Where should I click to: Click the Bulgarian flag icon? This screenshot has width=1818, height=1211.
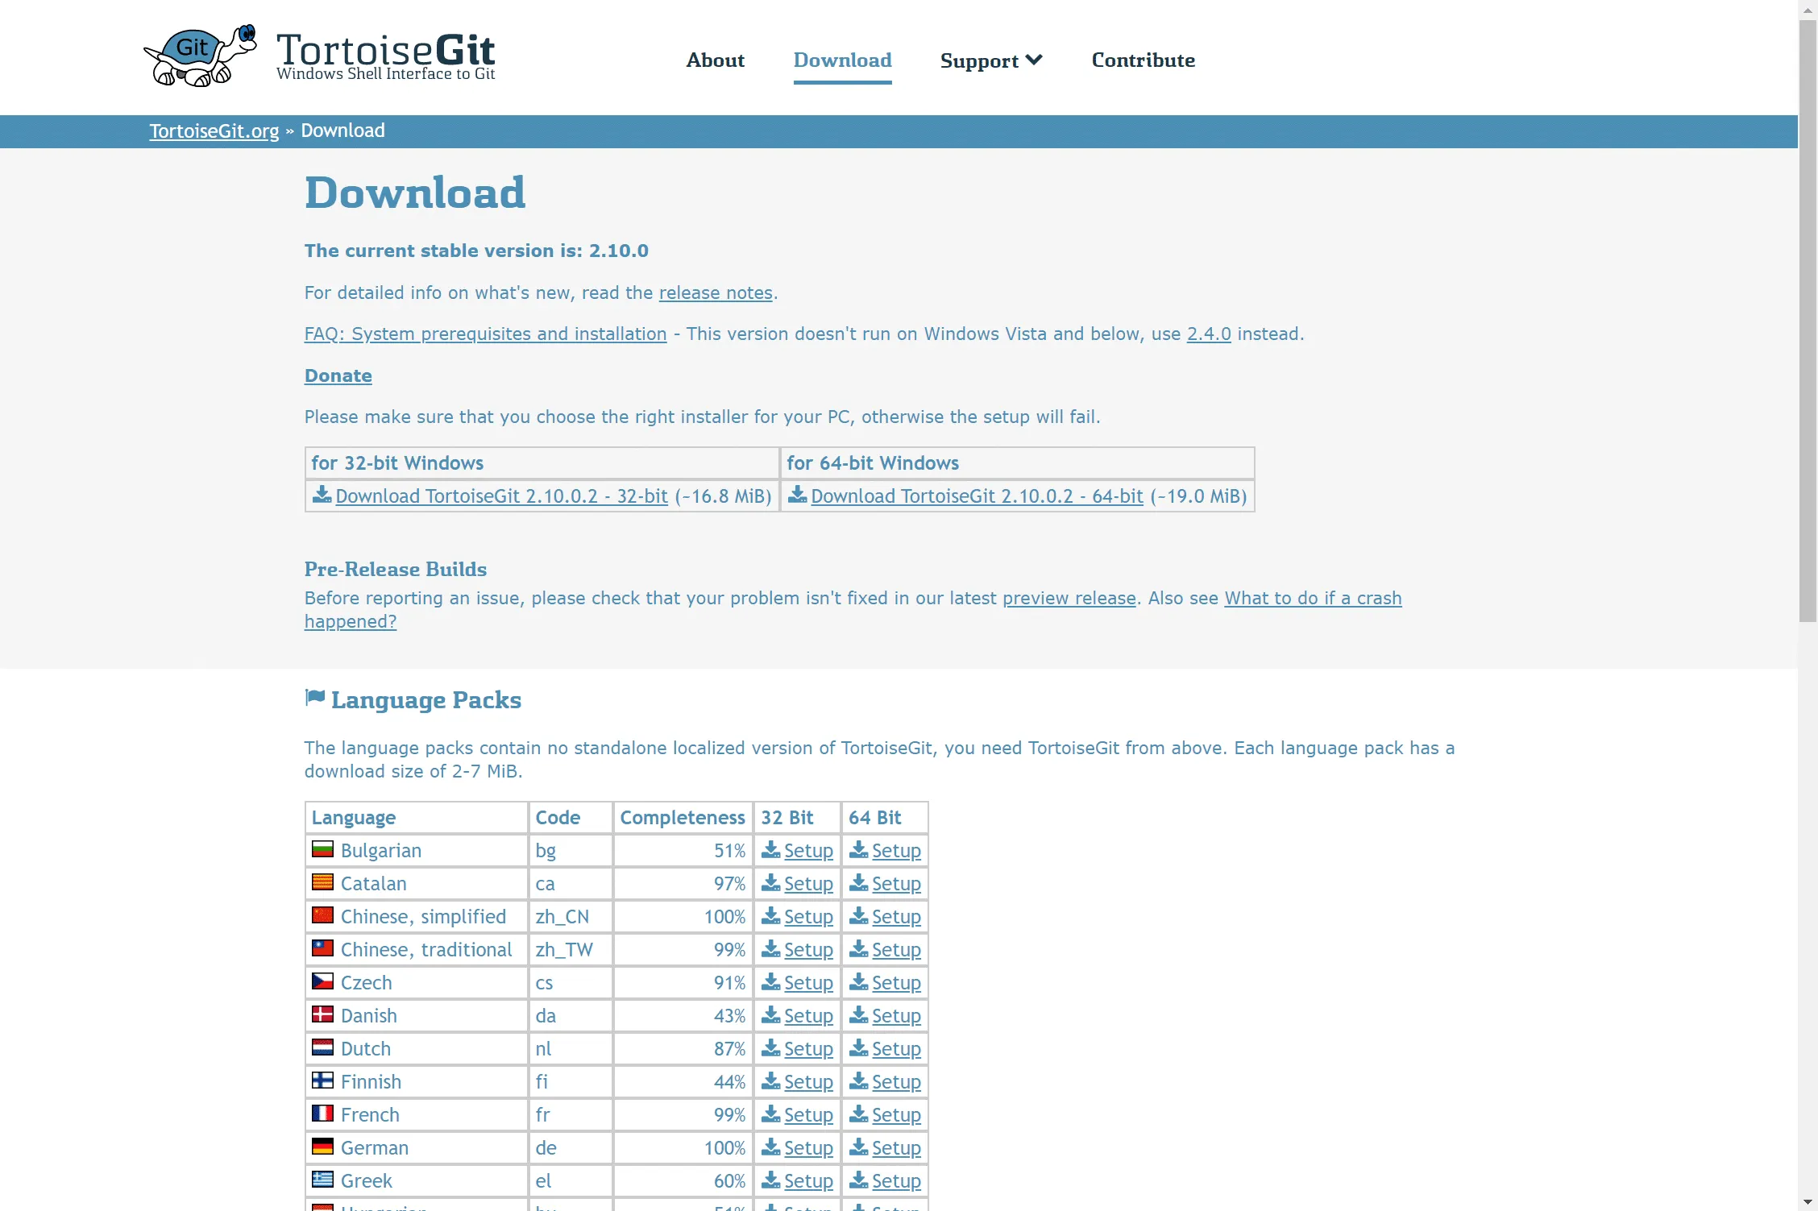point(322,849)
